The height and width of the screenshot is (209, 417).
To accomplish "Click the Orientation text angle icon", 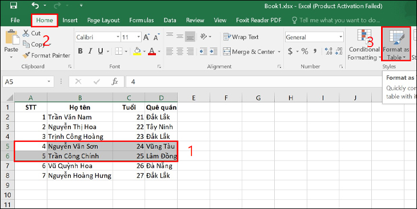I will point(203,36).
